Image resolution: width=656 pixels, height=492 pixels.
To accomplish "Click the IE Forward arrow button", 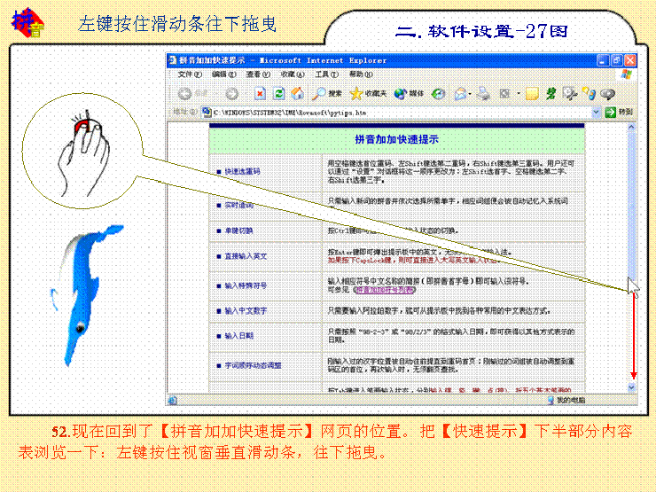I will coord(231,94).
